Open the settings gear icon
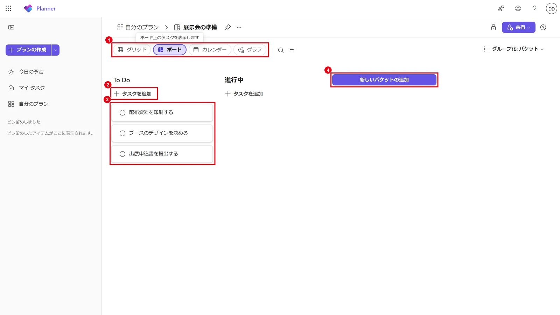560x315 pixels. tap(518, 8)
